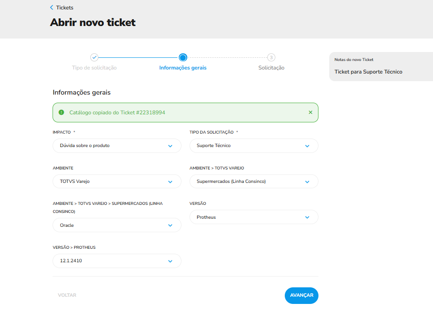Click the checkmark icon on Tipo de solicitação step
This screenshot has width=433, height=312.
click(94, 58)
